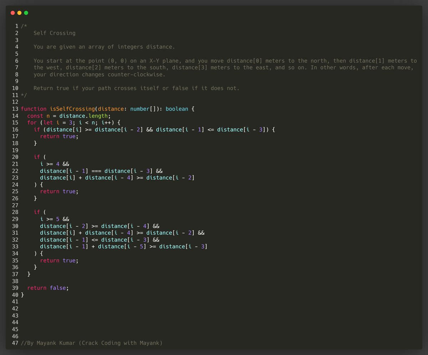The height and width of the screenshot is (355, 428).
Task: Click 'i < n' loop condition
Action: coord(87,122)
